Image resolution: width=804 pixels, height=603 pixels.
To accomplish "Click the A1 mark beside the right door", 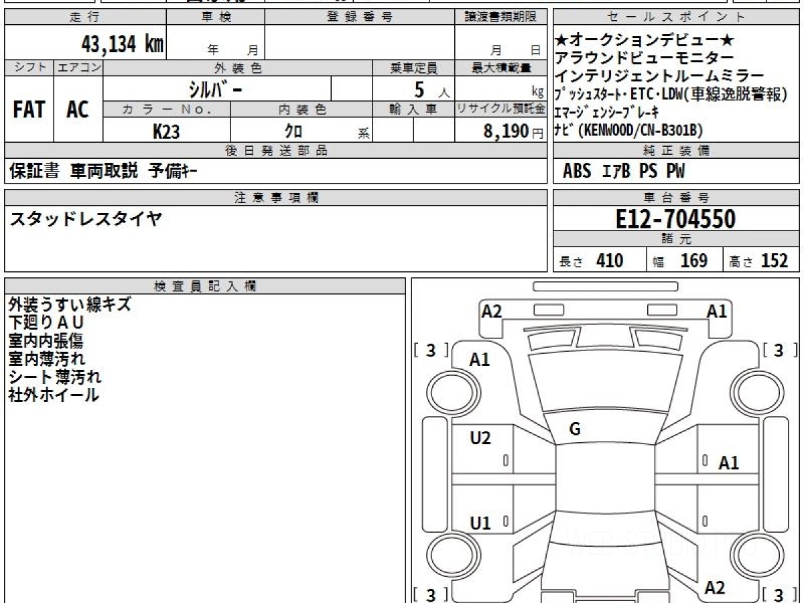I will point(728,463).
